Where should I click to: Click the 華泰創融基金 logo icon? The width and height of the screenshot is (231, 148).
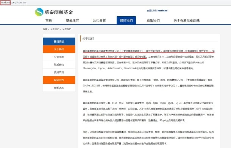coord(39,12)
